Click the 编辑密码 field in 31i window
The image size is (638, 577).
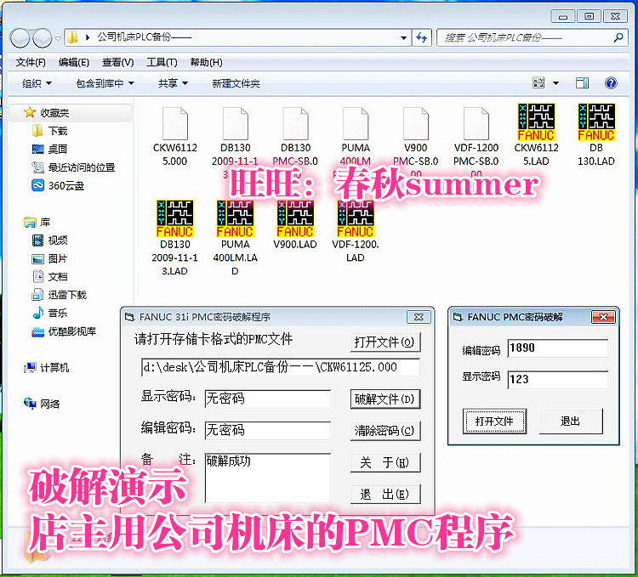(268, 430)
